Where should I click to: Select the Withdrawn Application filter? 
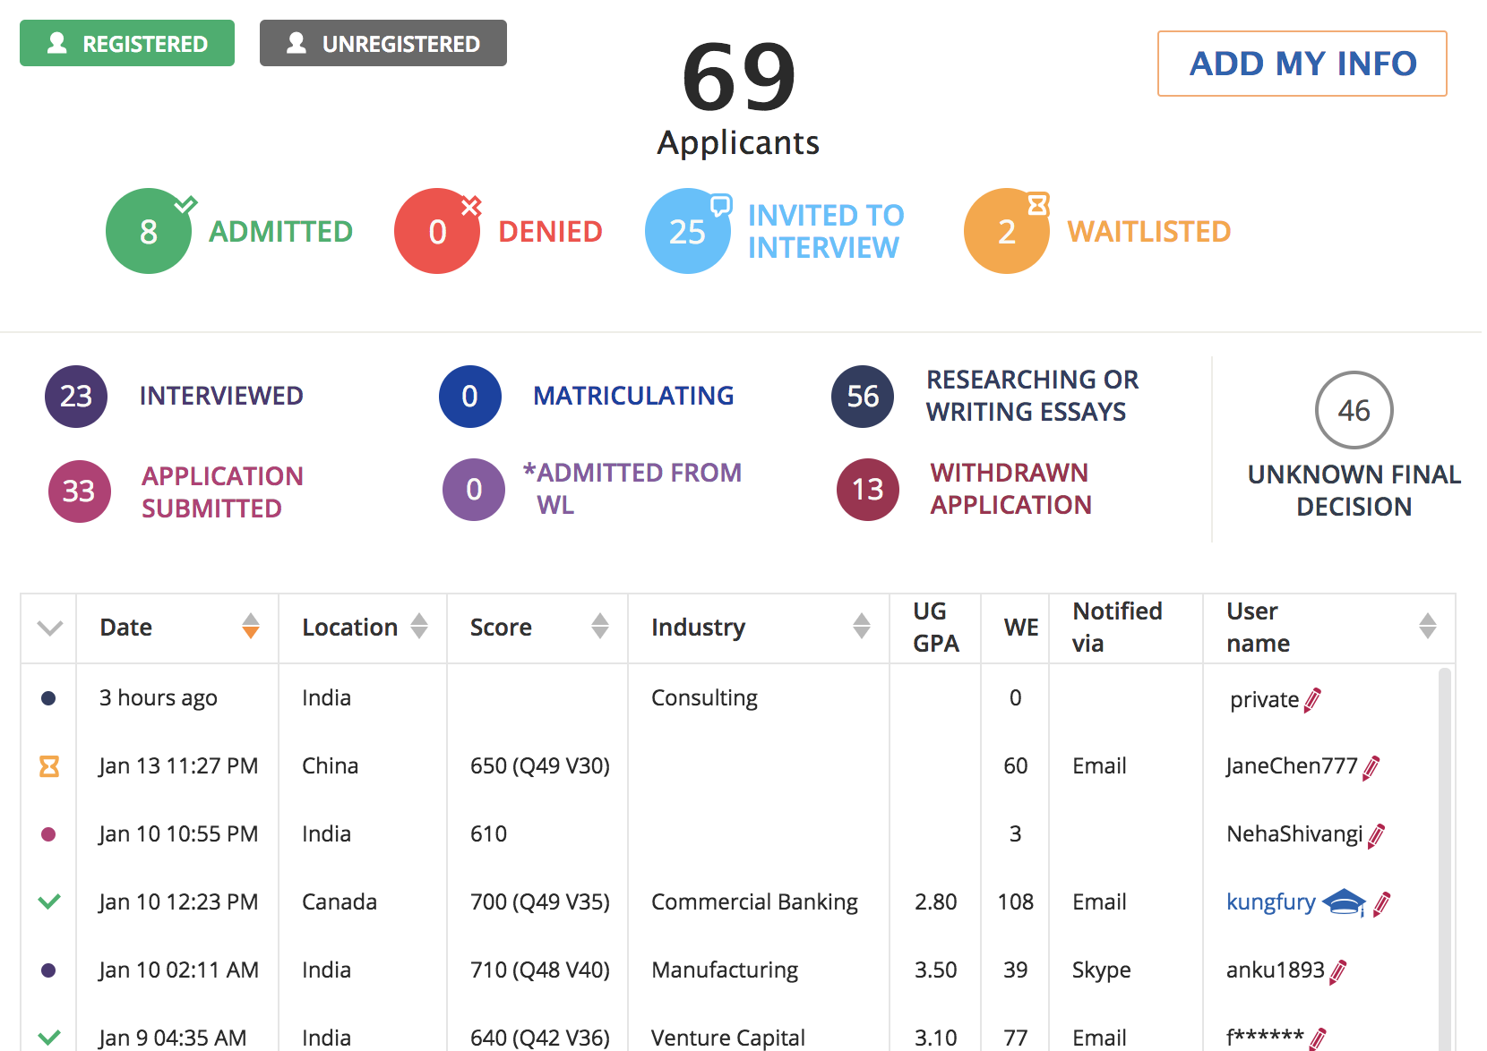point(867,490)
